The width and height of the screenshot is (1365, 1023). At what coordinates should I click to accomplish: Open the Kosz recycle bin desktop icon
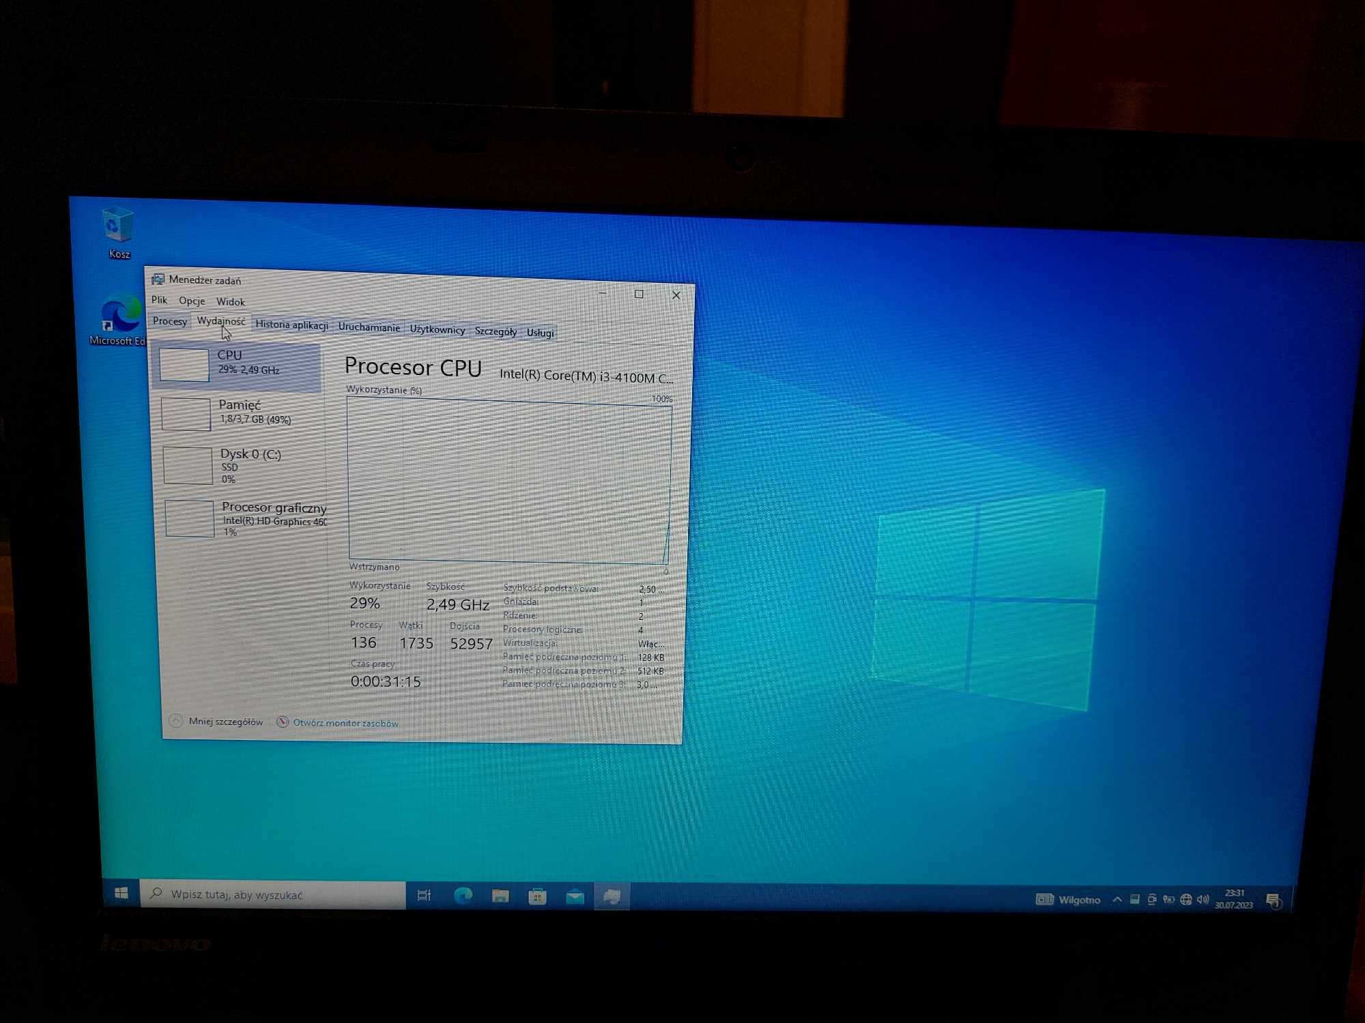tap(118, 233)
